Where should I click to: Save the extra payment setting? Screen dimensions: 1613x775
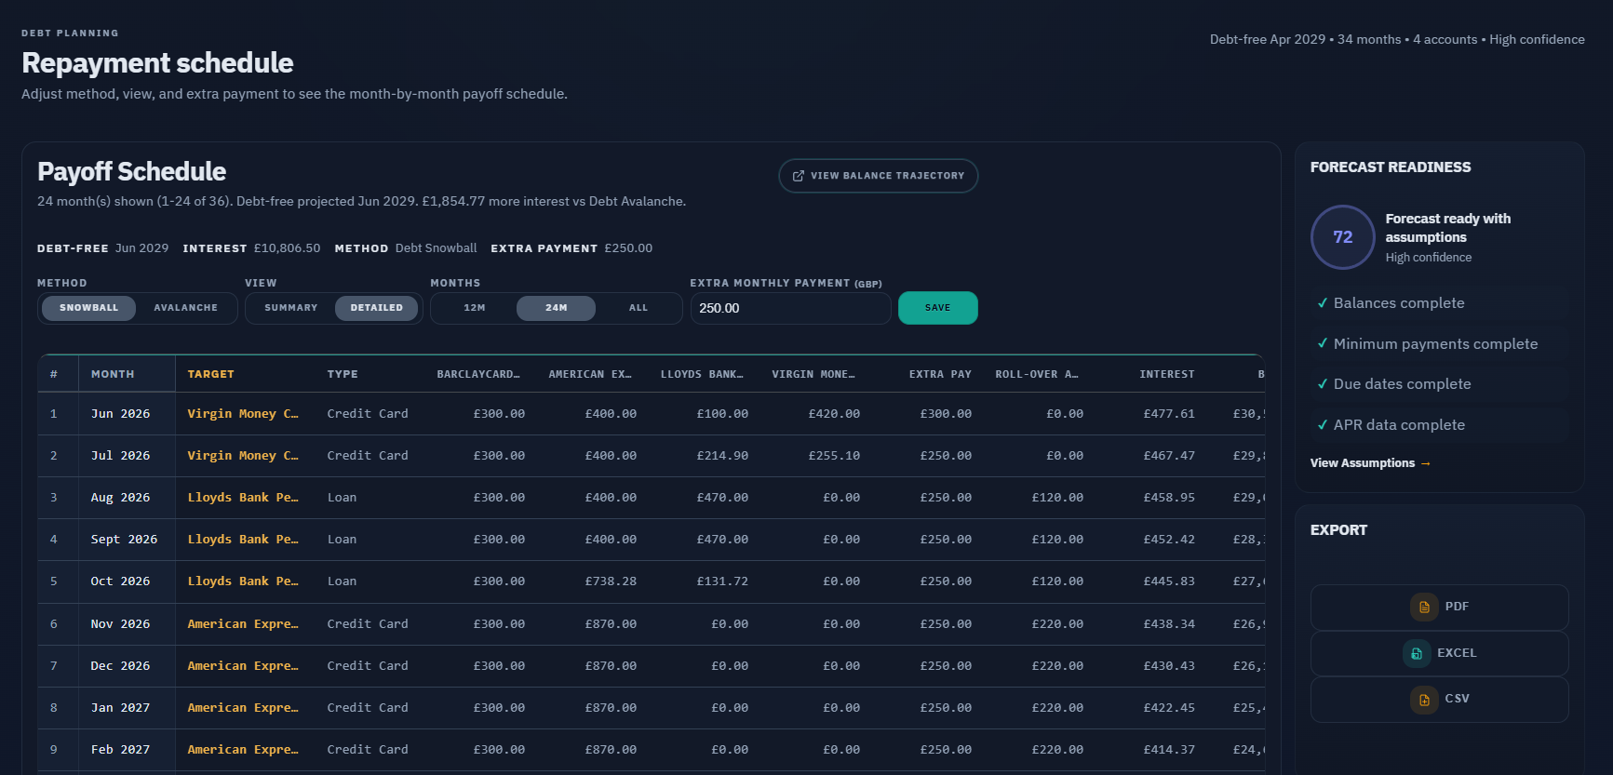[x=938, y=308]
